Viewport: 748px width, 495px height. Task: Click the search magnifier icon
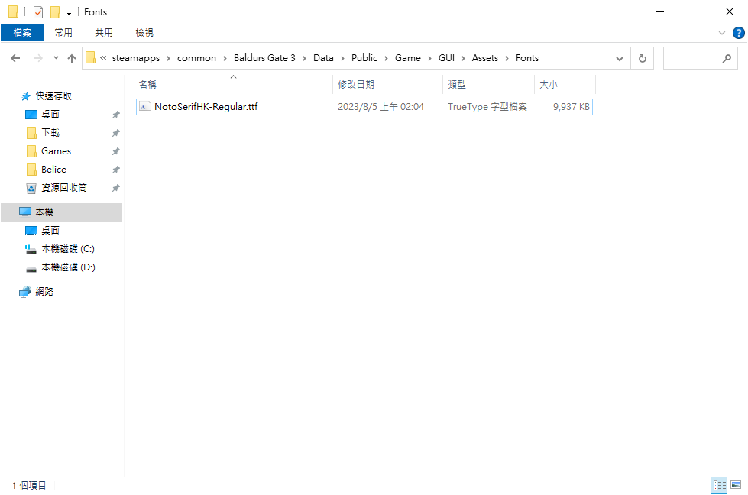point(727,58)
